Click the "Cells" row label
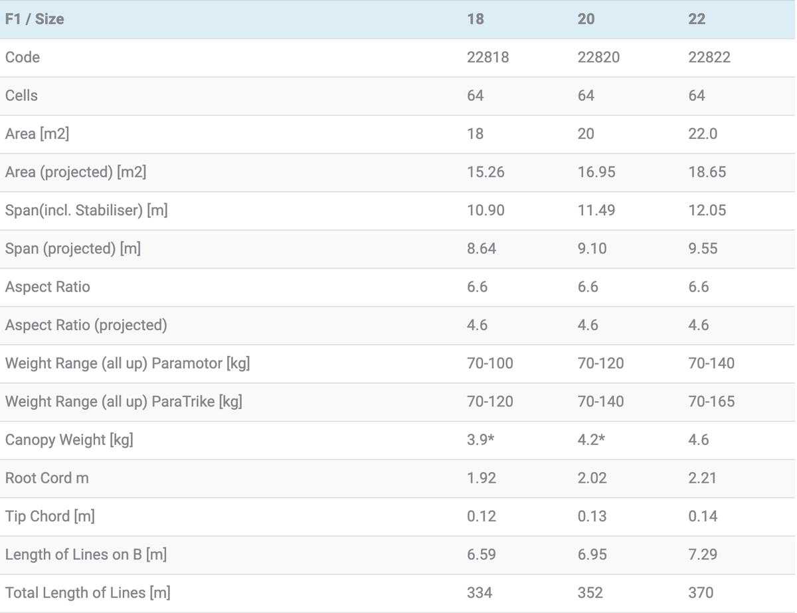Image resolution: width=797 pixels, height=613 pixels. point(21,96)
